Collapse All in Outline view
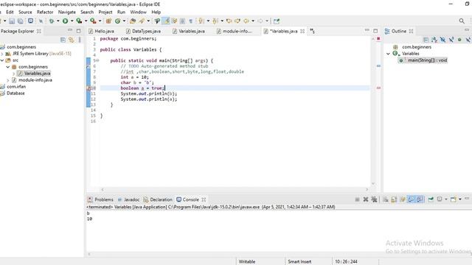 click(x=426, y=40)
